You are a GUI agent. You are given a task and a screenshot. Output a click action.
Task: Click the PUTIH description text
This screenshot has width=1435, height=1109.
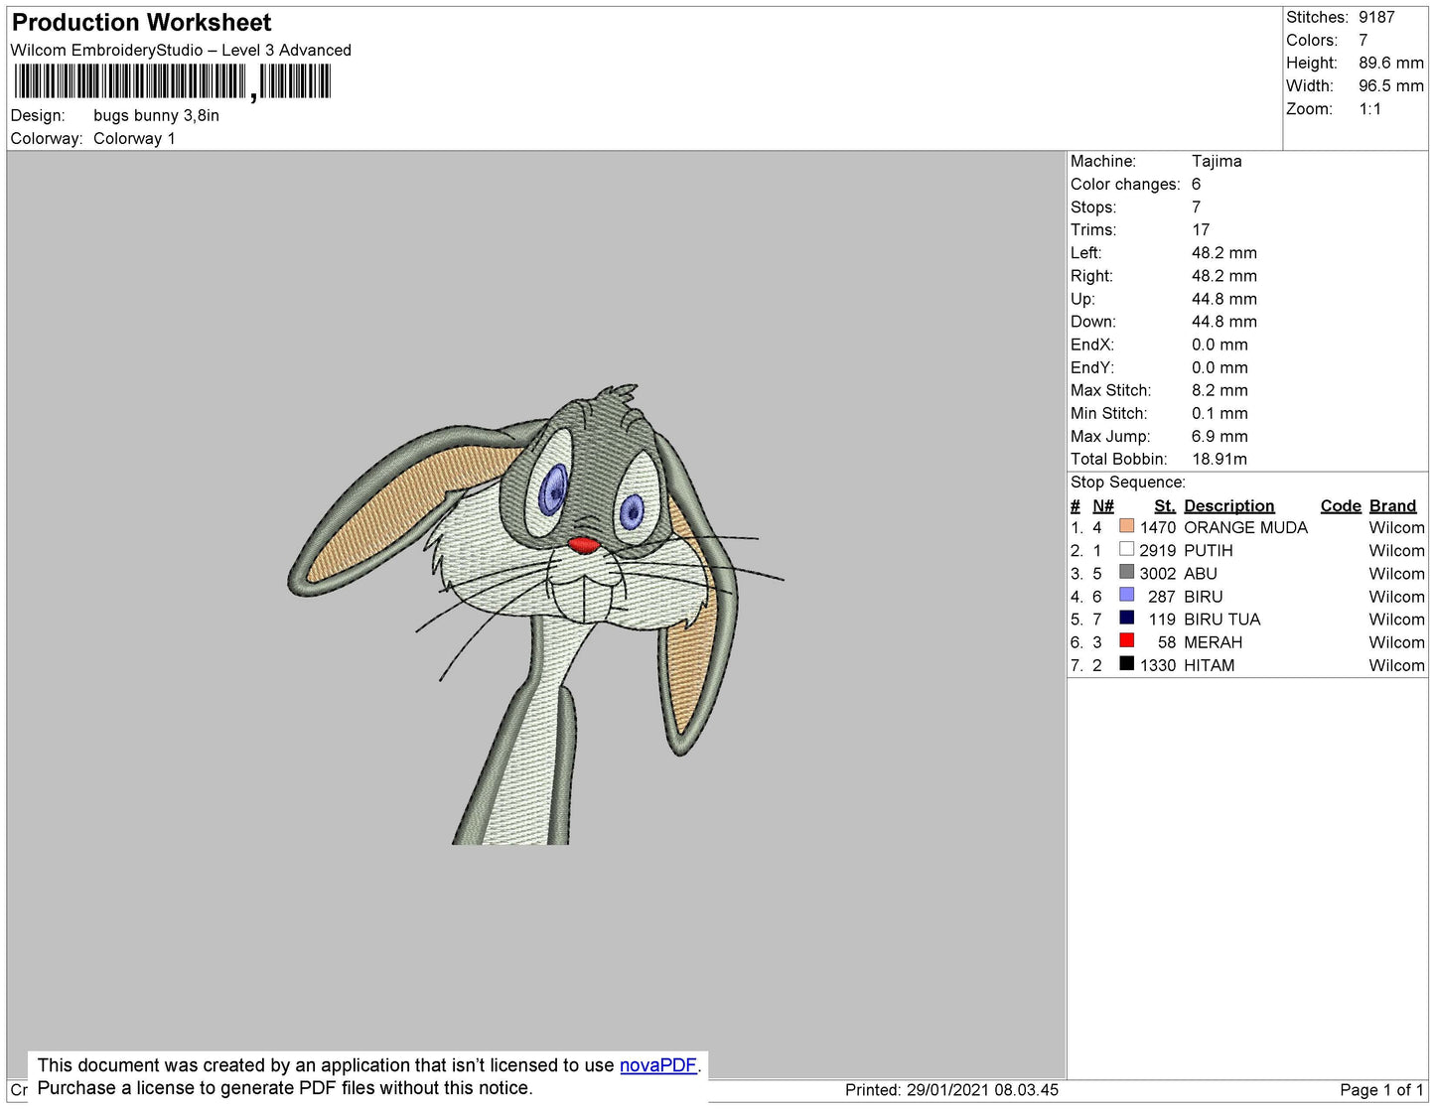coord(1208,550)
